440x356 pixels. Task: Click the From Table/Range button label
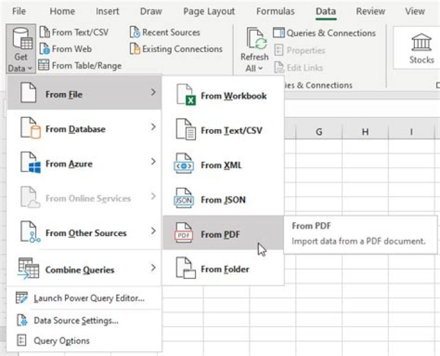[87, 65]
